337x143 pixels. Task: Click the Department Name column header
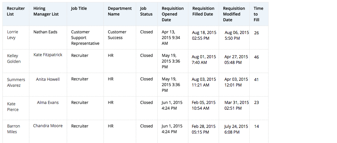pyautogui.click(x=120, y=11)
